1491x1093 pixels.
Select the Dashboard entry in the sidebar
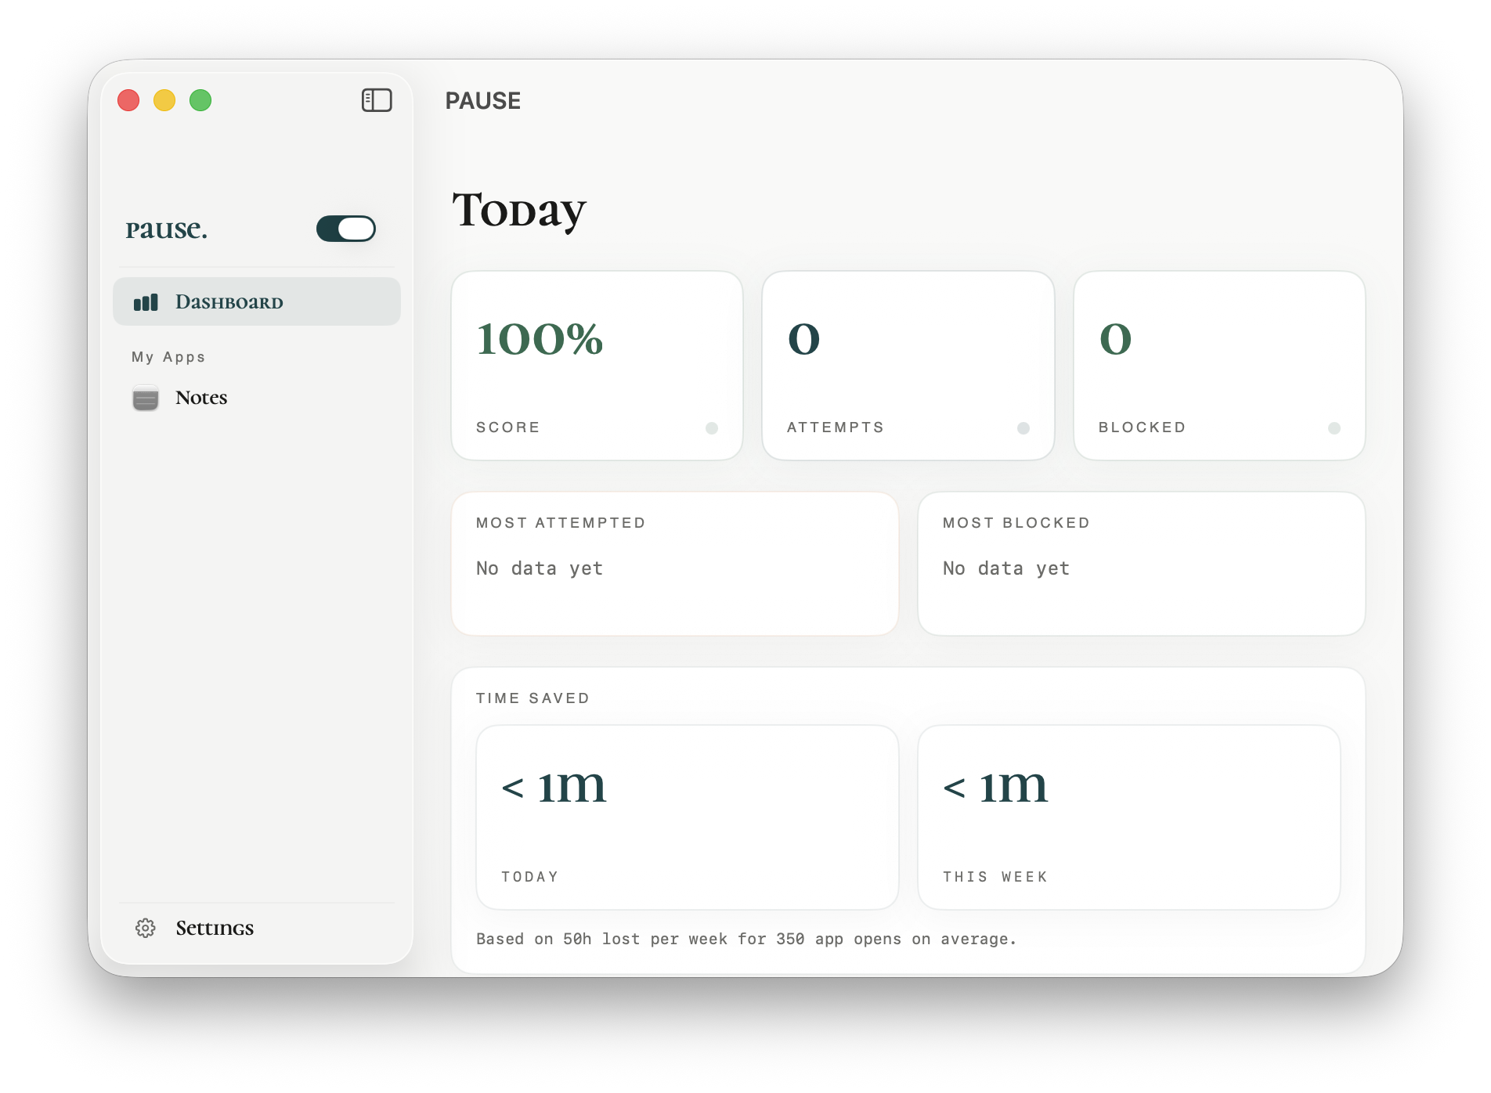click(228, 301)
